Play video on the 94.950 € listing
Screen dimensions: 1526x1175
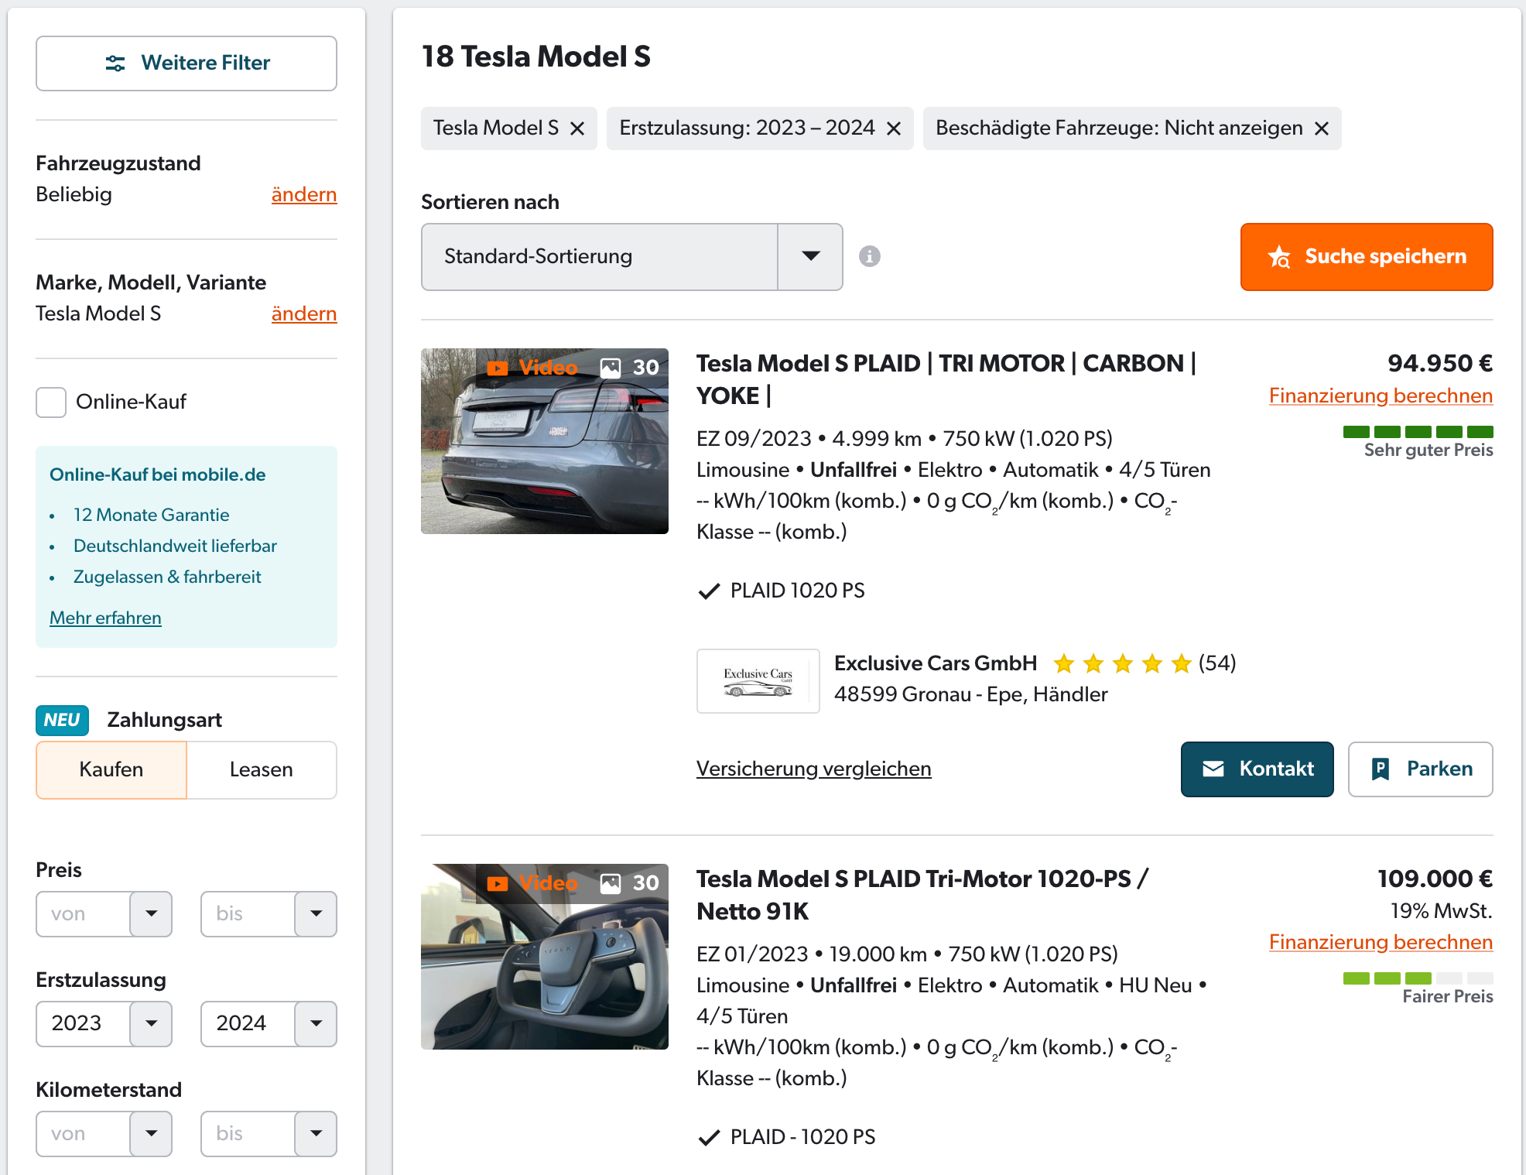tap(532, 368)
